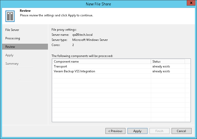Click the greyed-out Finish button
Viewport: 197px width, 139px height.
(x=159, y=131)
